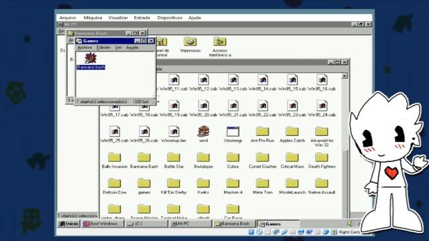Select the Win95_26.cab file icon
Image resolution: width=429 pixels, height=241 pixels.
tap(144, 132)
